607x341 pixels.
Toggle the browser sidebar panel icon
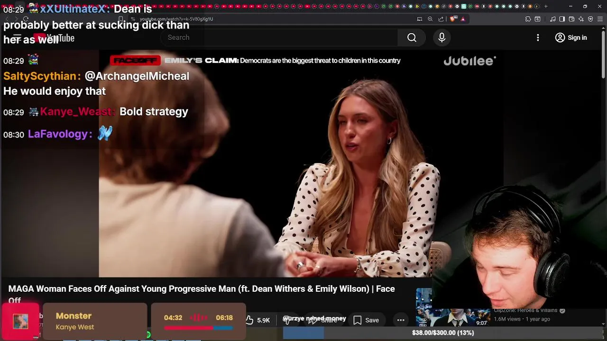click(x=562, y=19)
